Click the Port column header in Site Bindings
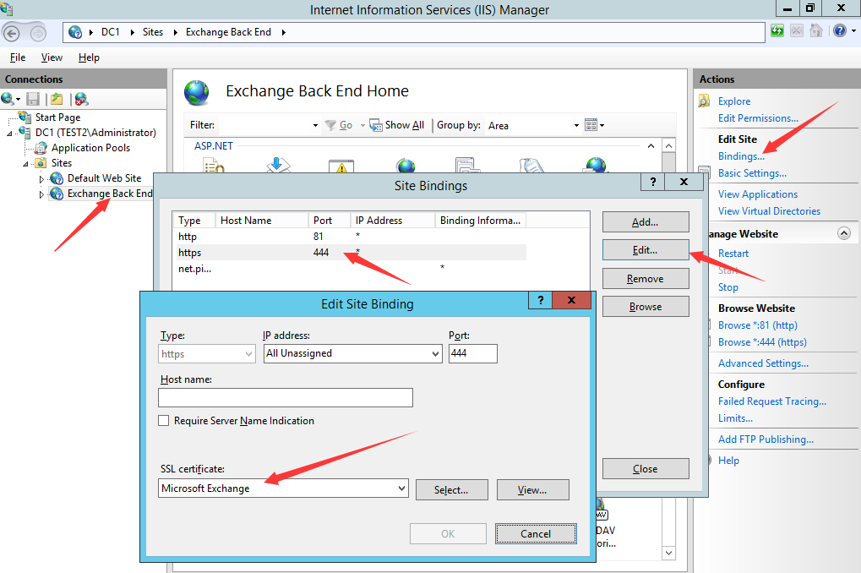 (329, 221)
